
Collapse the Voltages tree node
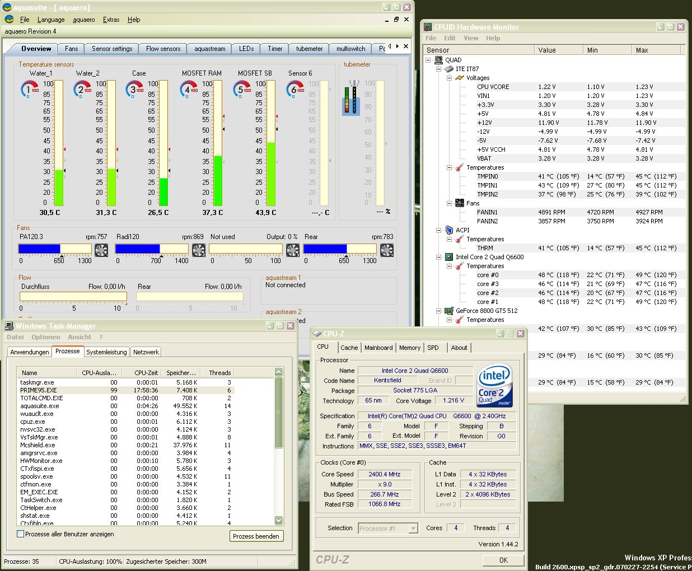click(x=450, y=78)
